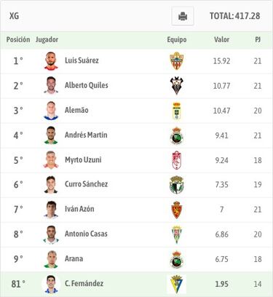Select Zaragoza crest in Iván Azón row

click(x=177, y=210)
